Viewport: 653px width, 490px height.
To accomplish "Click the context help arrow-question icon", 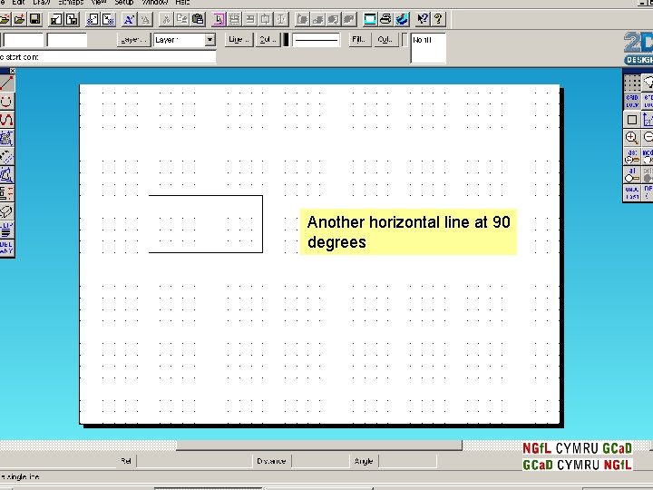I will tap(423, 19).
